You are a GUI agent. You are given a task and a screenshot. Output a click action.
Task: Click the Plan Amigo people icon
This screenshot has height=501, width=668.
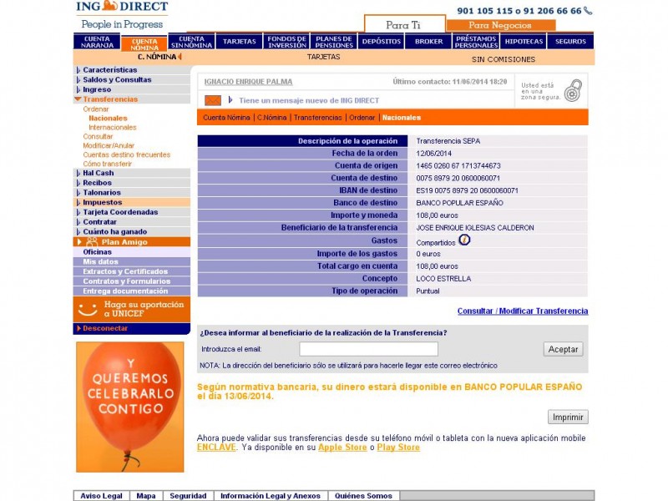[x=92, y=242]
